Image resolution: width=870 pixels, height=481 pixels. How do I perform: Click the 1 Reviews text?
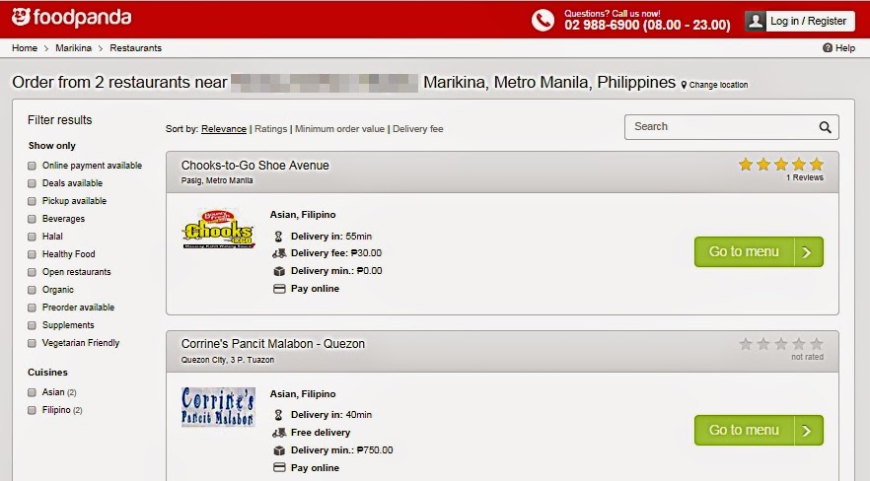point(805,177)
